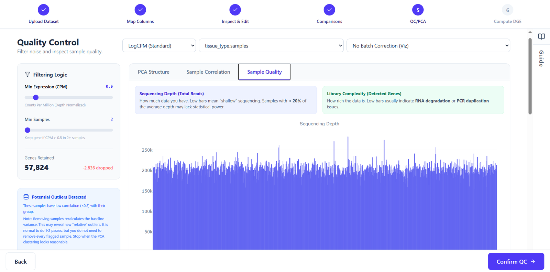Click the Compute DGE step 6 circle

(x=508, y=10)
